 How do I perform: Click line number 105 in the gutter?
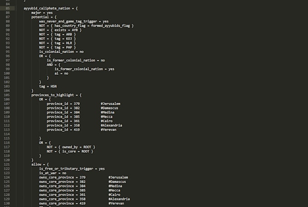[x=7, y=95]
